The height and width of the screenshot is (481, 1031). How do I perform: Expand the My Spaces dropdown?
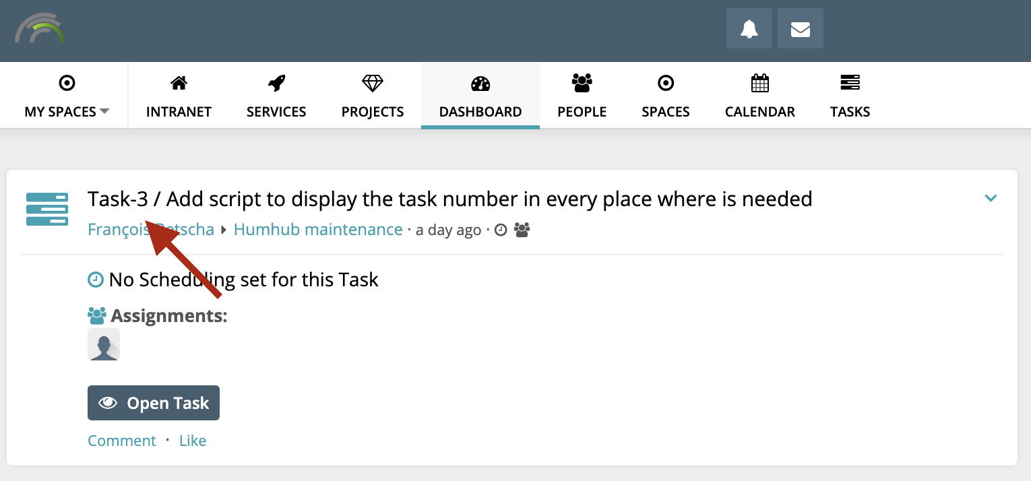point(67,96)
